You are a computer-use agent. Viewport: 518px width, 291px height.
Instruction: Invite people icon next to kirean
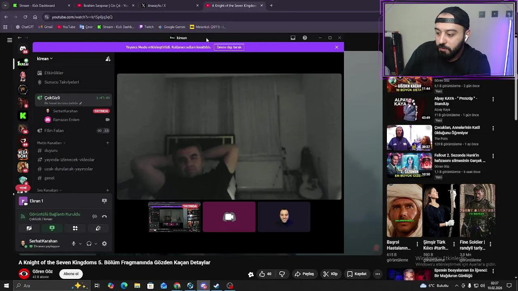108,59
